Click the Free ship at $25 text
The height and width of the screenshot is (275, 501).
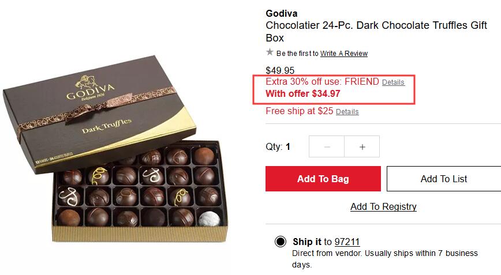(x=300, y=111)
